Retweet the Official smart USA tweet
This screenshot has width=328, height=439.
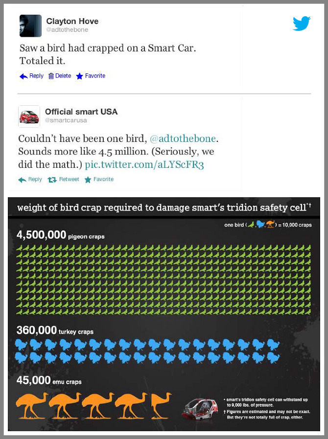pos(63,180)
